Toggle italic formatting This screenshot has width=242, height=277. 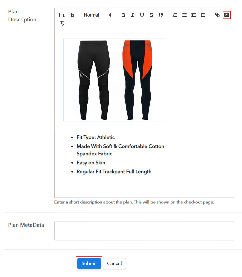pyautogui.click(x=132, y=15)
